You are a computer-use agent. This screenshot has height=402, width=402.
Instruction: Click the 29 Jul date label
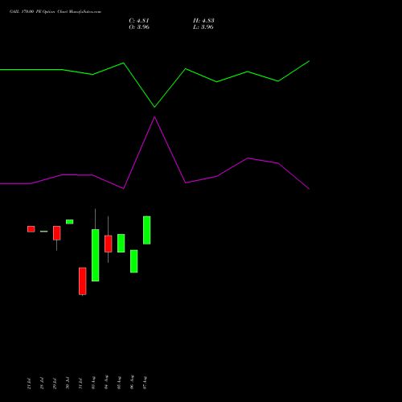click(x=55, y=384)
